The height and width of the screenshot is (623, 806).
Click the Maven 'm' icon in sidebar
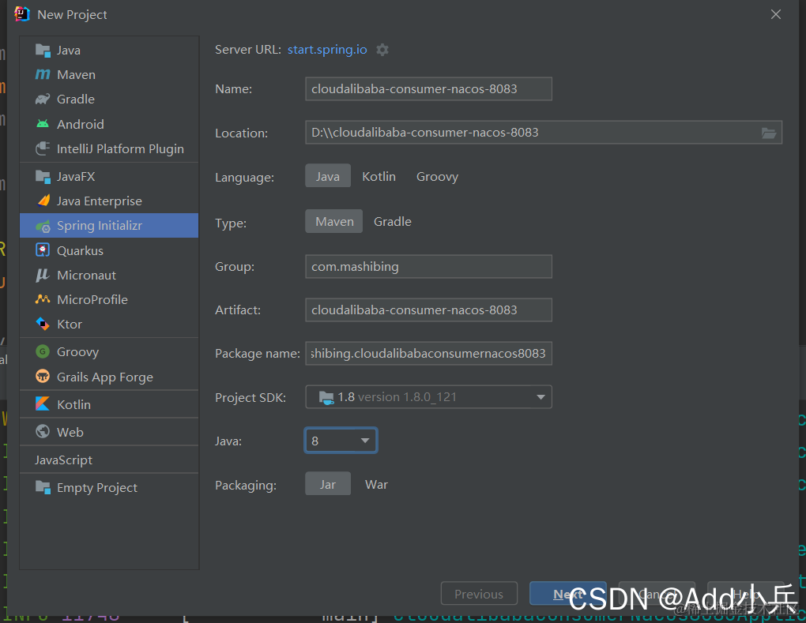(43, 74)
